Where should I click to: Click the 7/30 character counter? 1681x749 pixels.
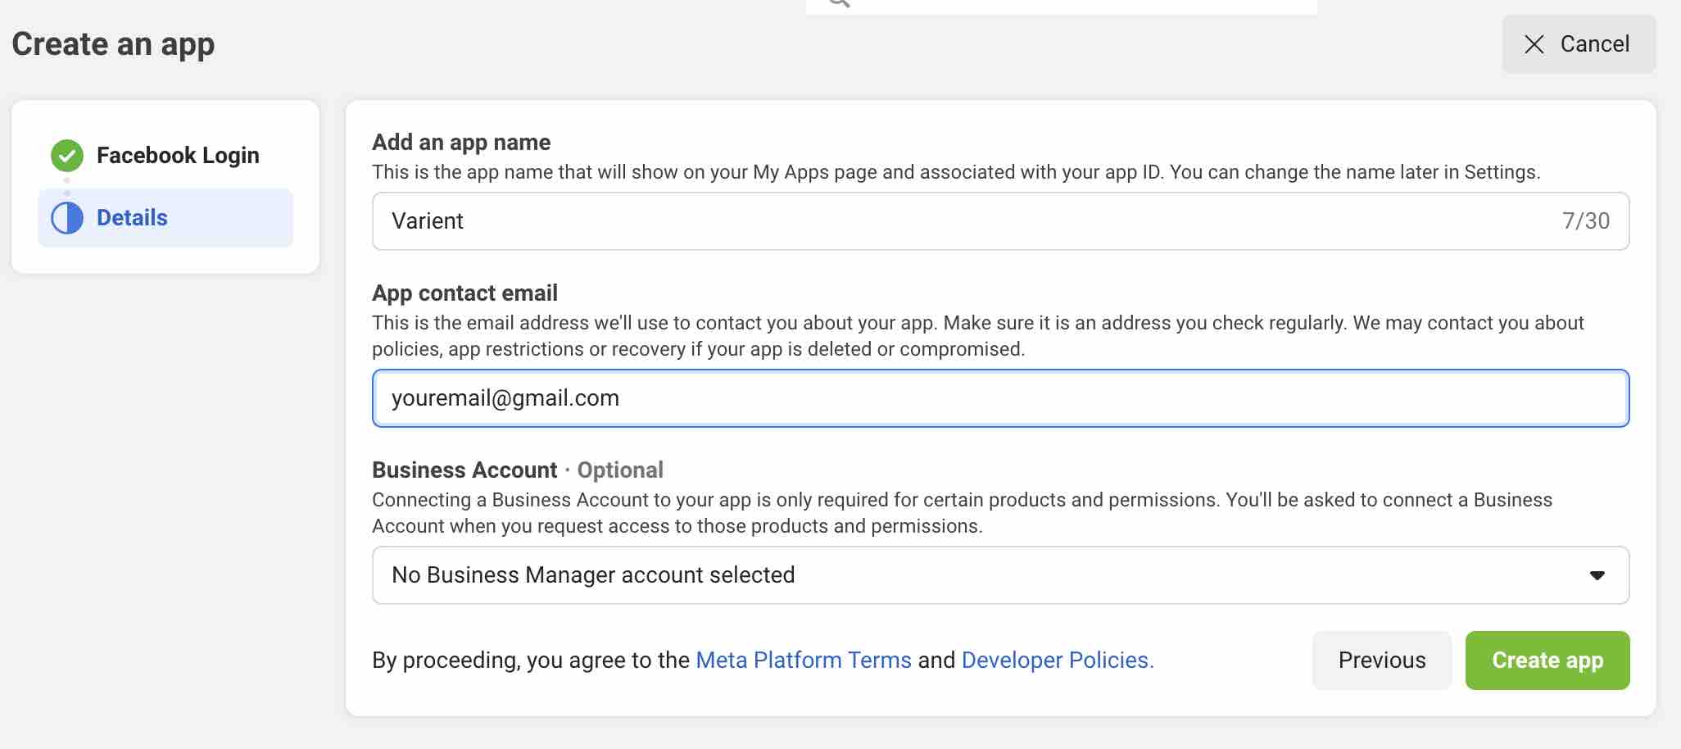(1585, 221)
